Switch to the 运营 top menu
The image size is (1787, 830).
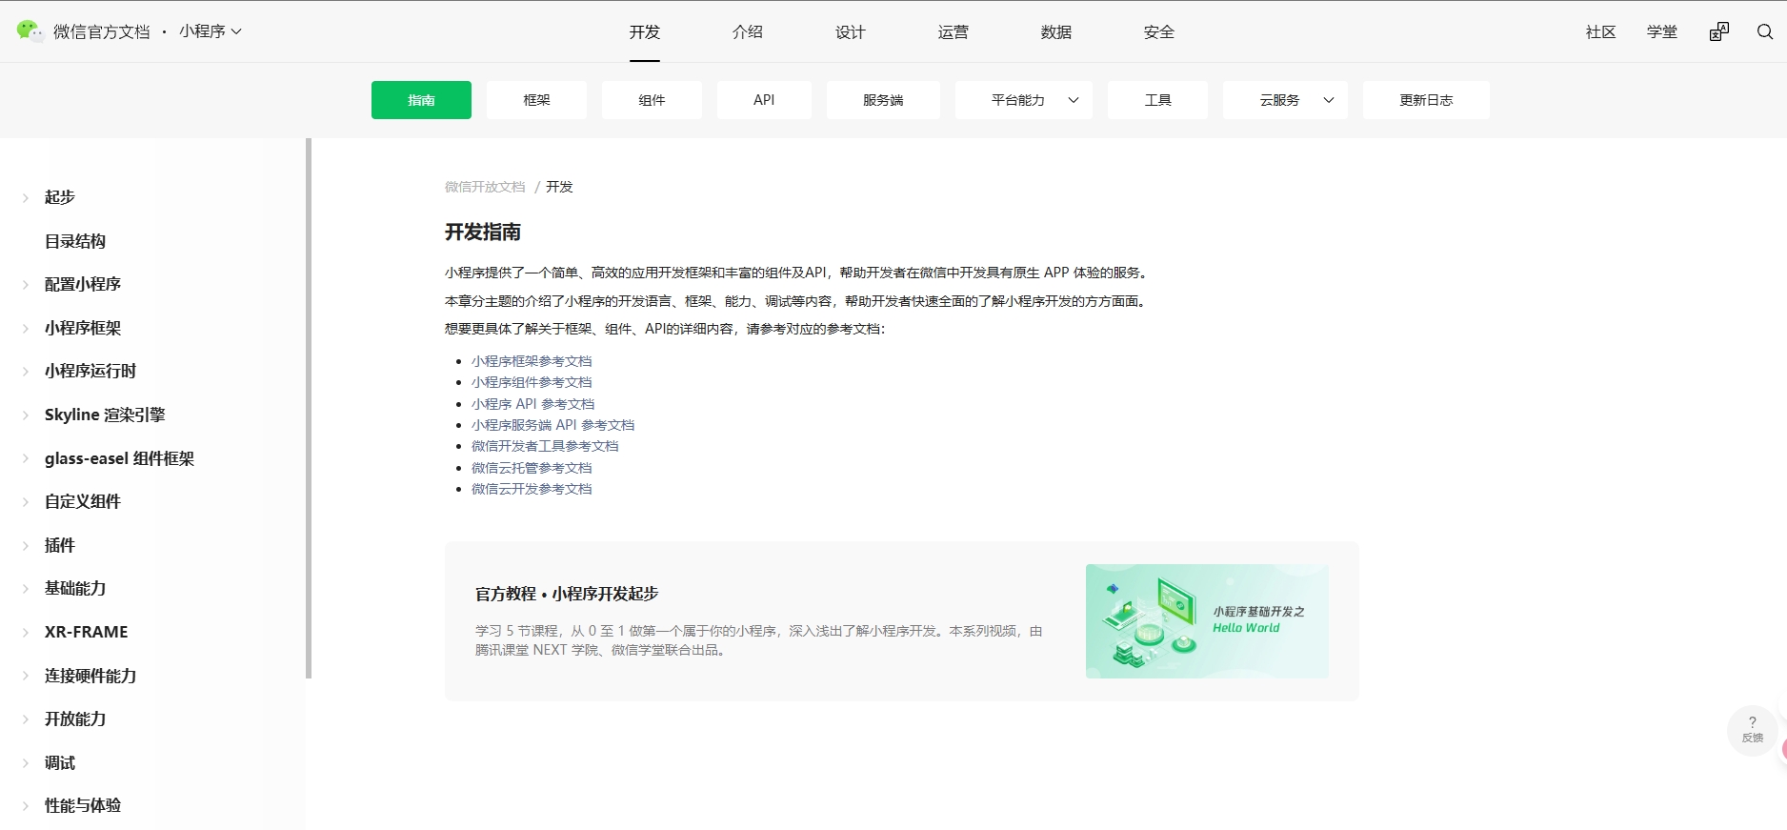(x=954, y=32)
